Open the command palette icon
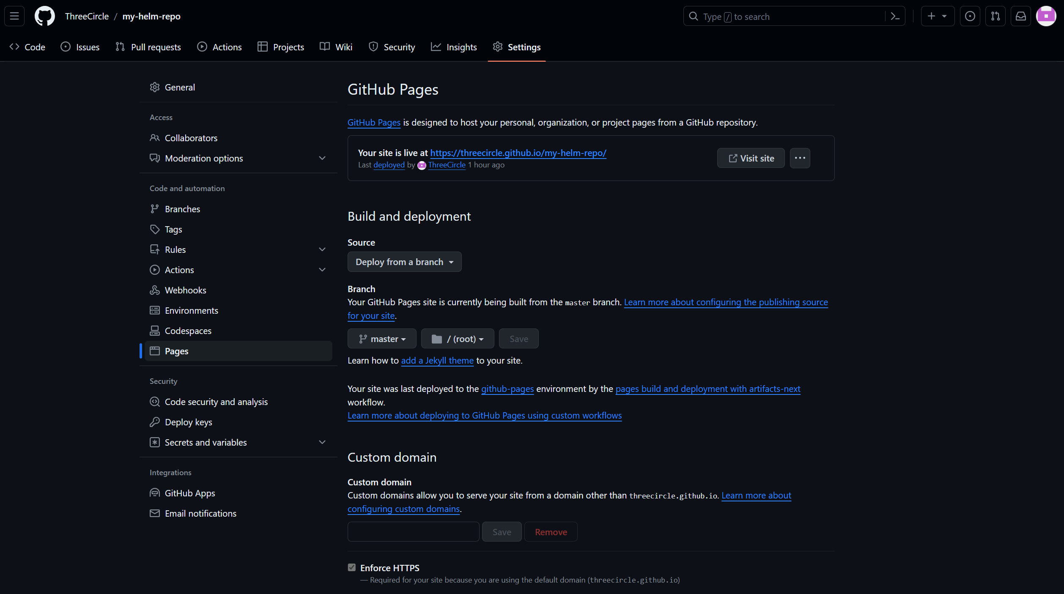The image size is (1064, 594). (x=895, y=16)
